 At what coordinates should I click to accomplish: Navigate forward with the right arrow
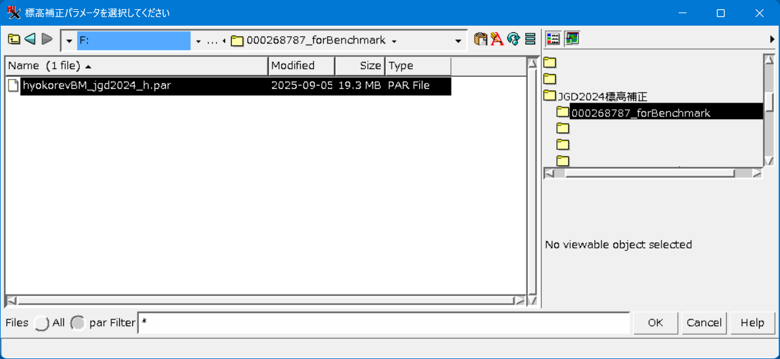47,39
